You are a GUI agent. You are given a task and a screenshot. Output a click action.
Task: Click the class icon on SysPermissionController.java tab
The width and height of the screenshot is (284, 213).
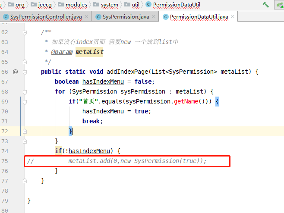tap(6, 17)
